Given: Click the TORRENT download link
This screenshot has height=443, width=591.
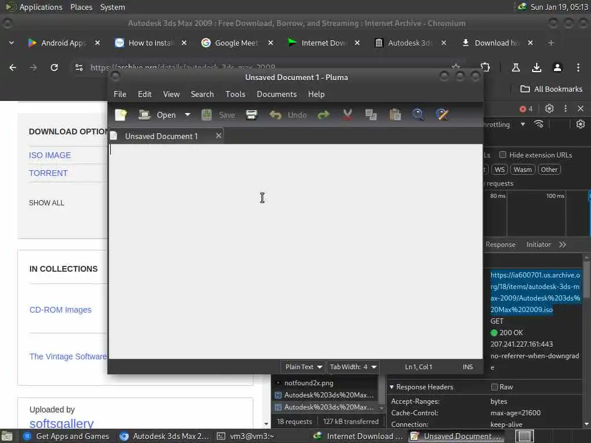Looking at the screenshot, I should point(48,173).
